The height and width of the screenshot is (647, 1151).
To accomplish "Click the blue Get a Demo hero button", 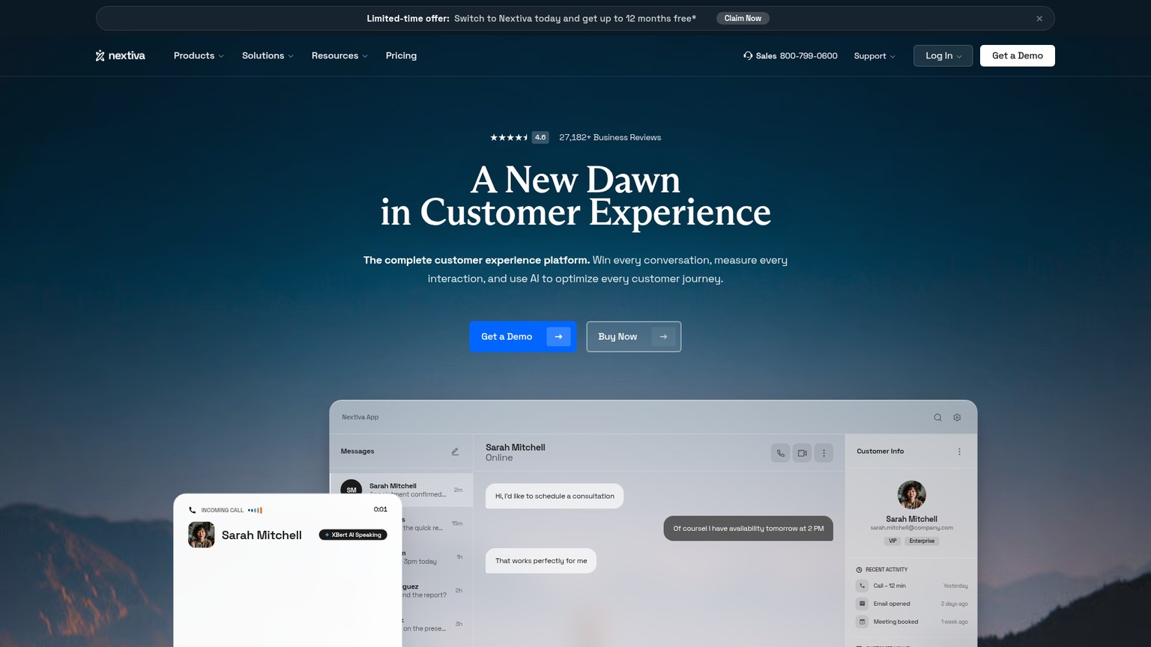I will tap(523, 336).
